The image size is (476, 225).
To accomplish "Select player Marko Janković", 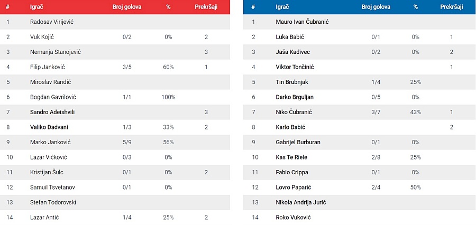I will [x=50, y=142].
